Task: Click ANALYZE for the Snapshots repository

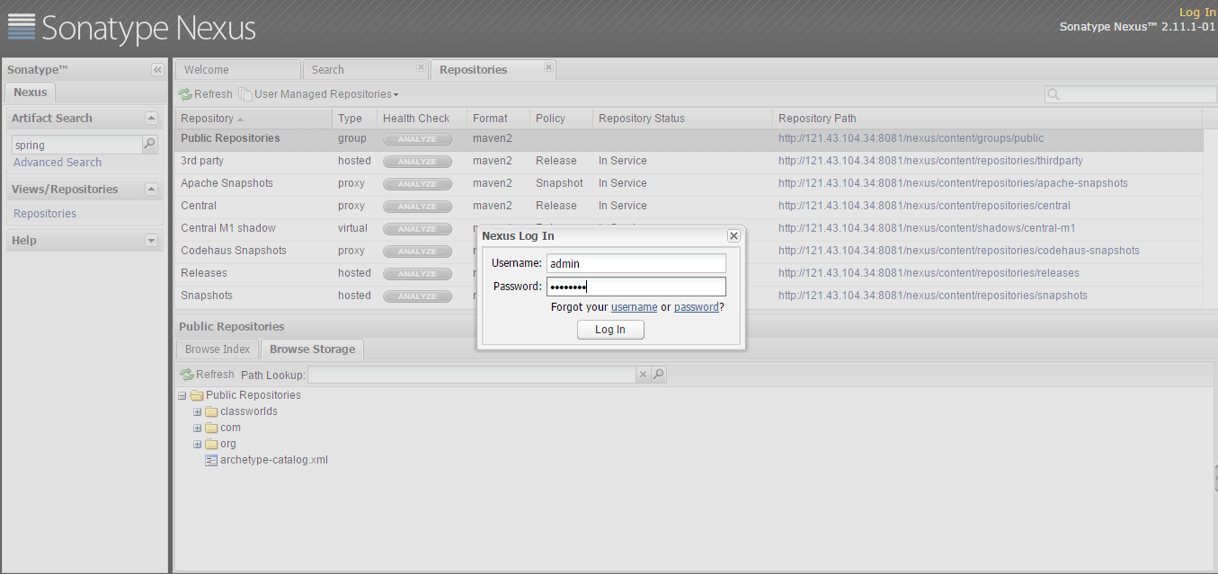Action: coord(417,296)
